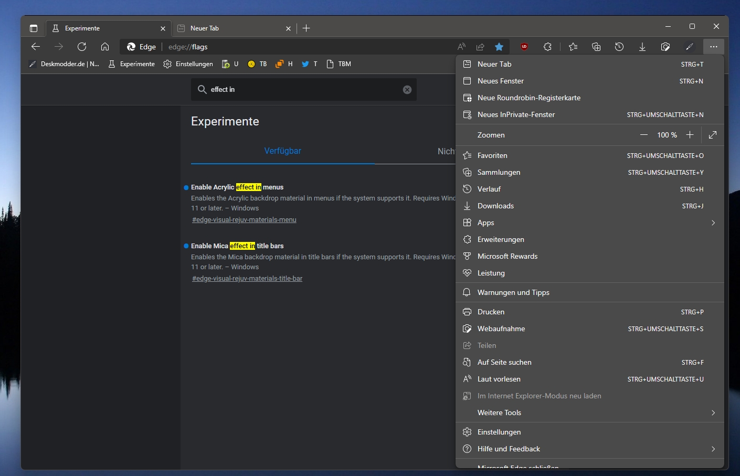
Task: Open Microsoft Rewards menu entry
Action: (590, 256)
